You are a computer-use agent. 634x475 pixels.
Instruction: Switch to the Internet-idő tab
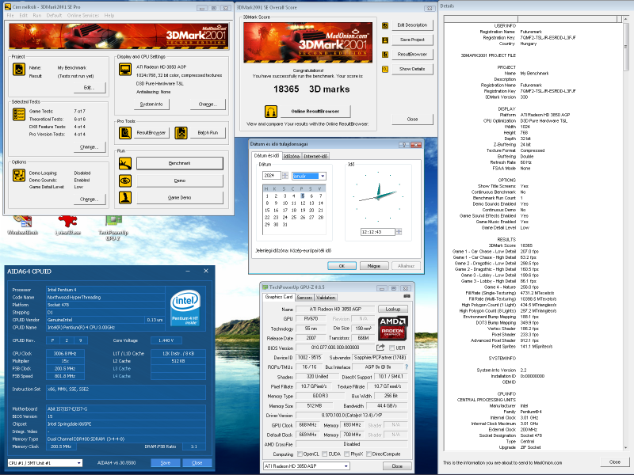(x=315, y=156)
